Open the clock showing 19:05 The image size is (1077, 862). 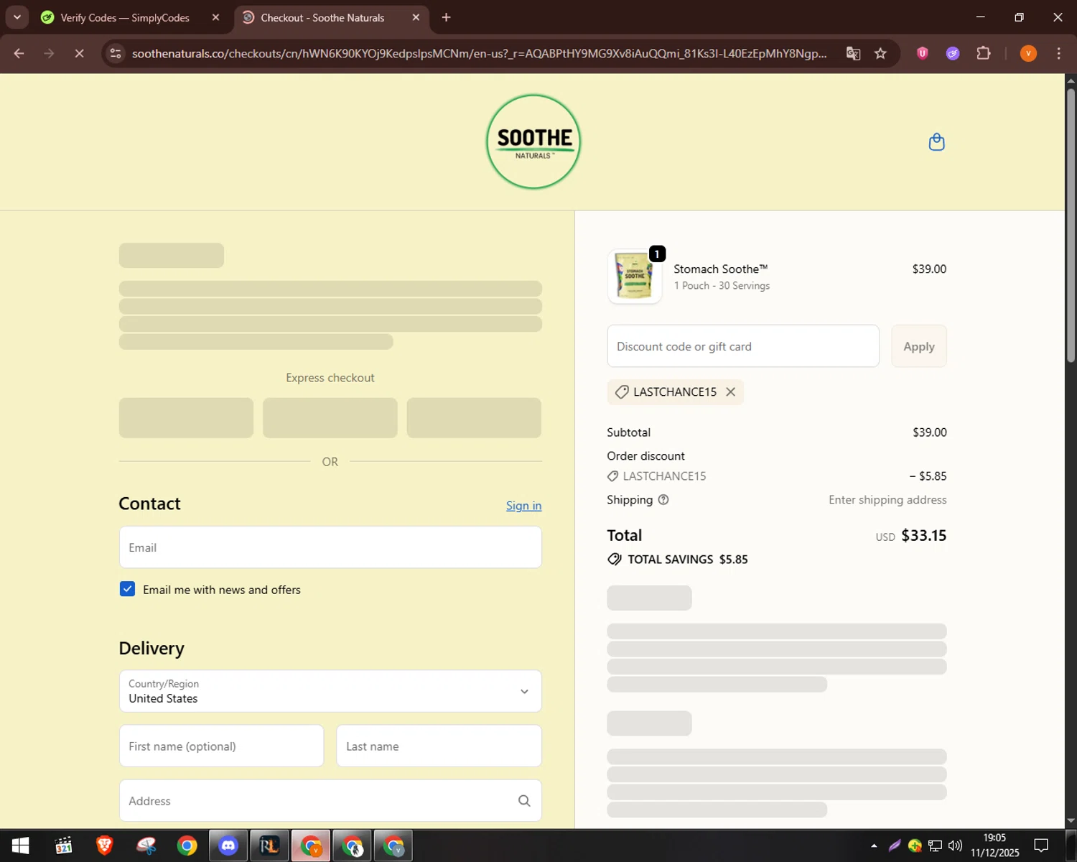(994, 845)
